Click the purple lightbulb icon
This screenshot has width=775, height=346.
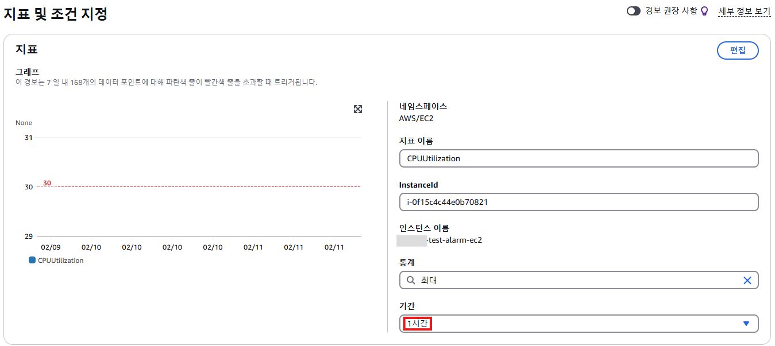point(704,11)
